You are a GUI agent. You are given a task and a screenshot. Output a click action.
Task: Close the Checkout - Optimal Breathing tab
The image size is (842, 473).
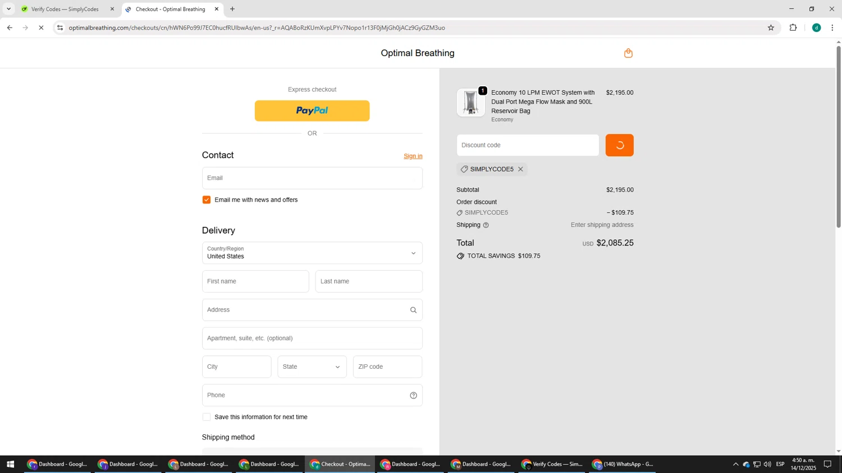[217, 9]
